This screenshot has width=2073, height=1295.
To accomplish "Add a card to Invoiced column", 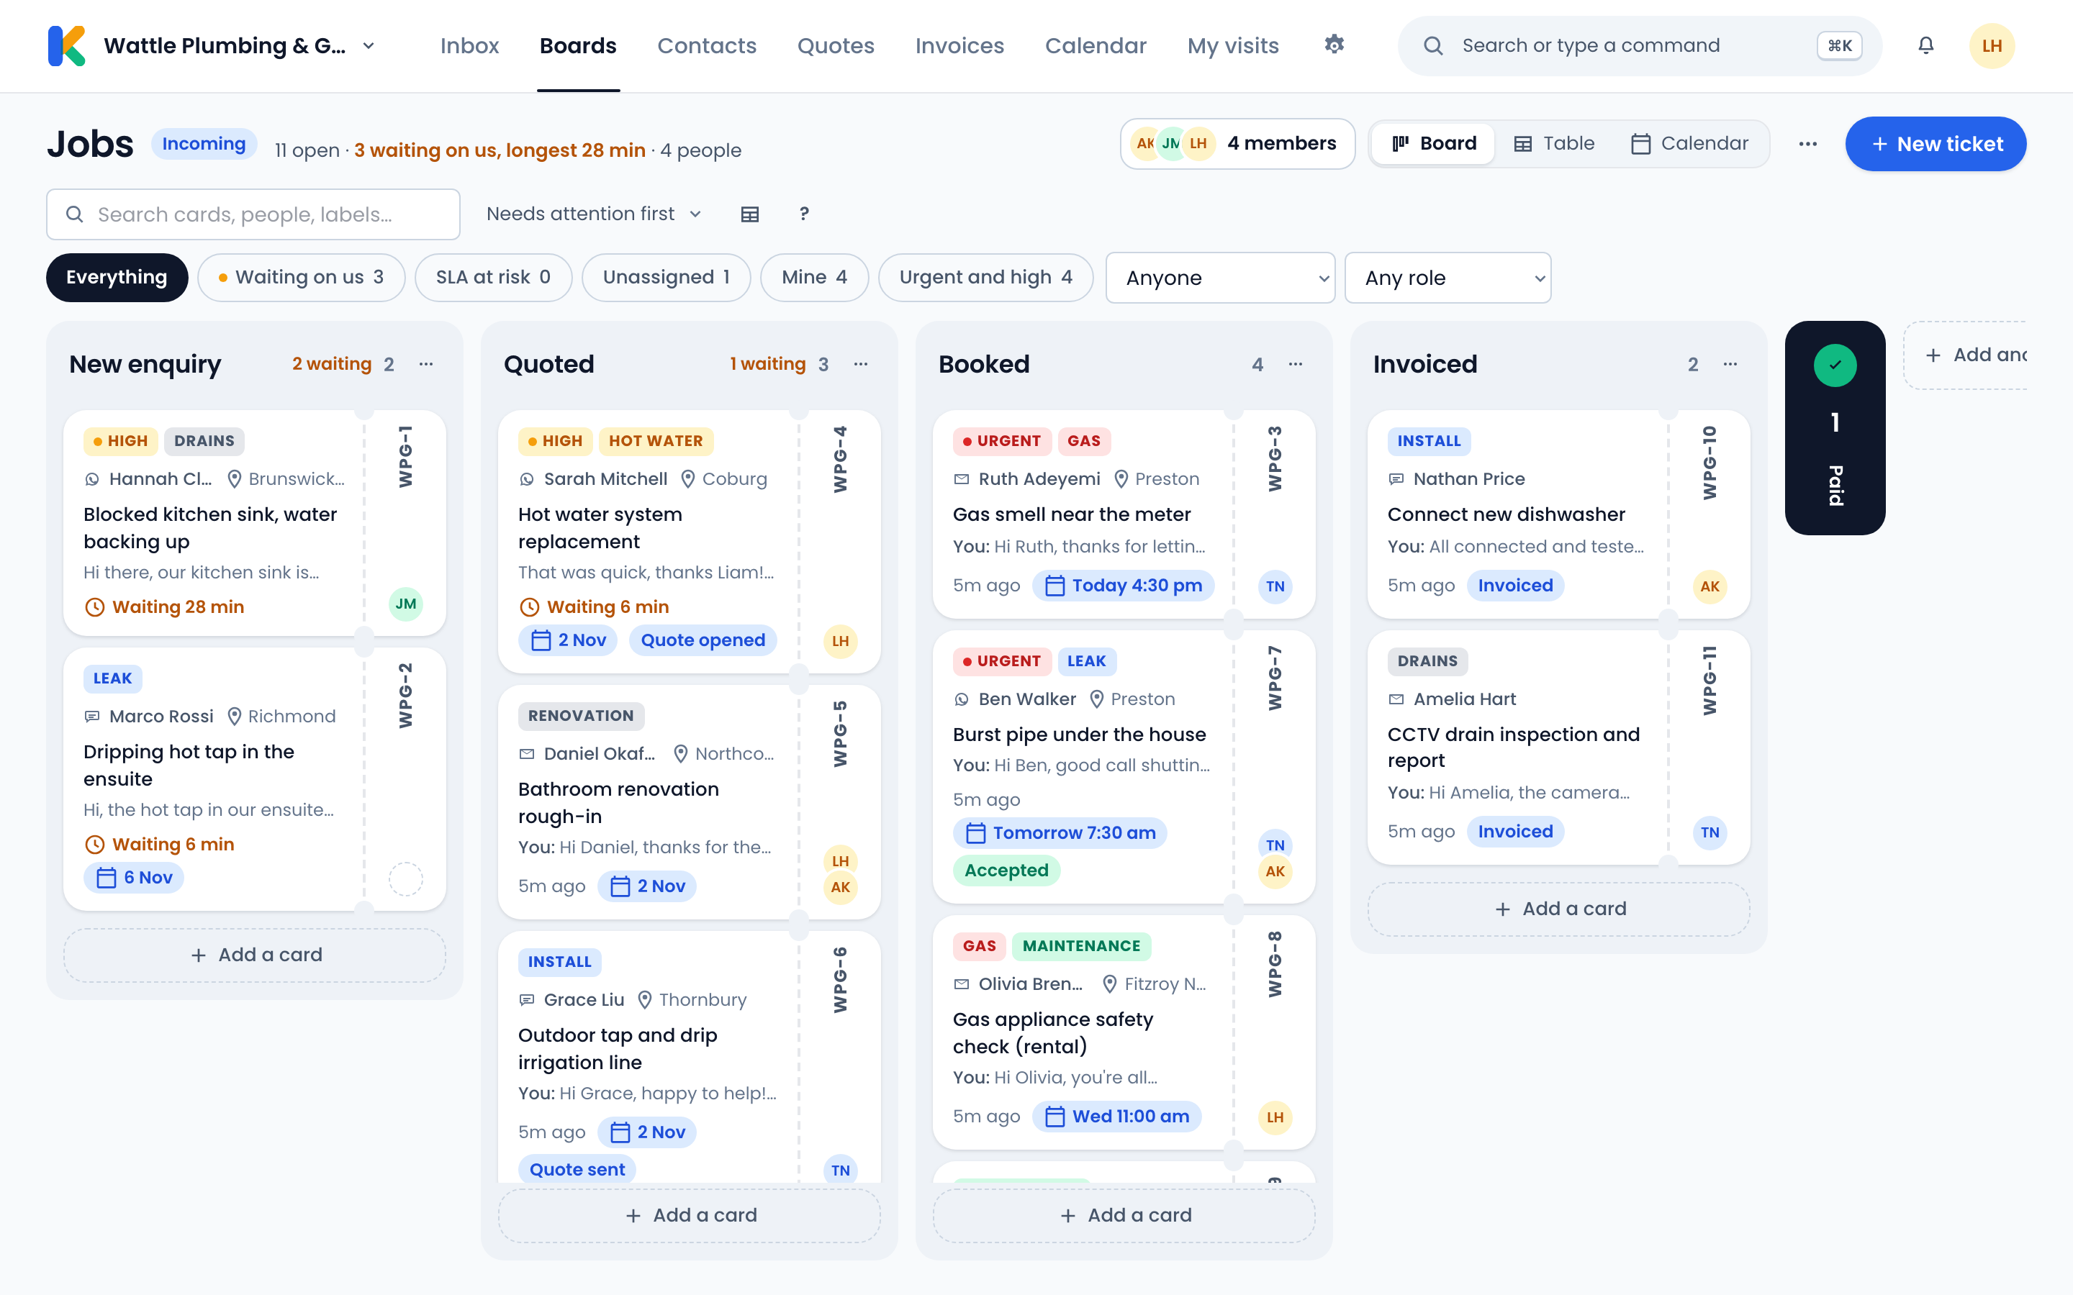I will 1559,909.
